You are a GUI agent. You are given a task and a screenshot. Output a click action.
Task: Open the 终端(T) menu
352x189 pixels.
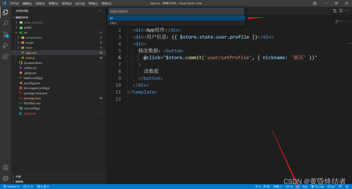93,3
